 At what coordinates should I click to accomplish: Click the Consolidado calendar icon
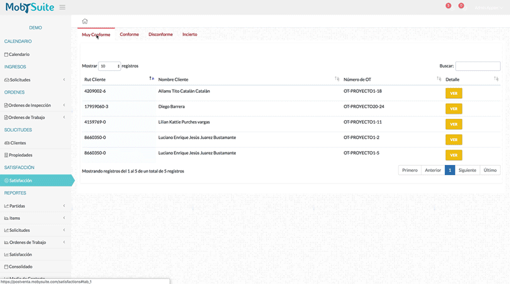click(x=6, y=267)
